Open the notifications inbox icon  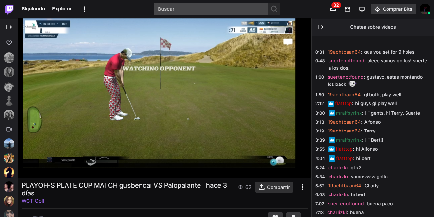348,9
